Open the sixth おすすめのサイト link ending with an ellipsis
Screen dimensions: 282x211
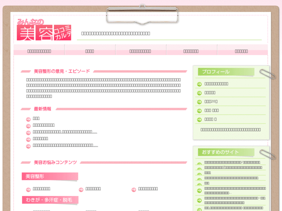[235, 190]
